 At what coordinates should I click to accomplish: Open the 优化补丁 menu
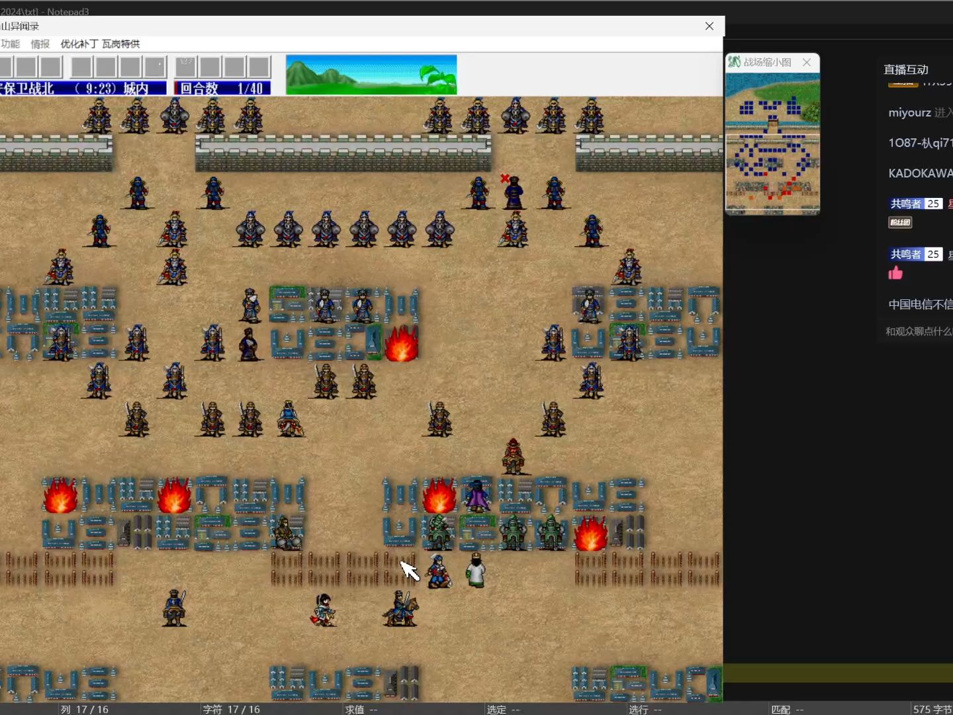tap(79, 44)
